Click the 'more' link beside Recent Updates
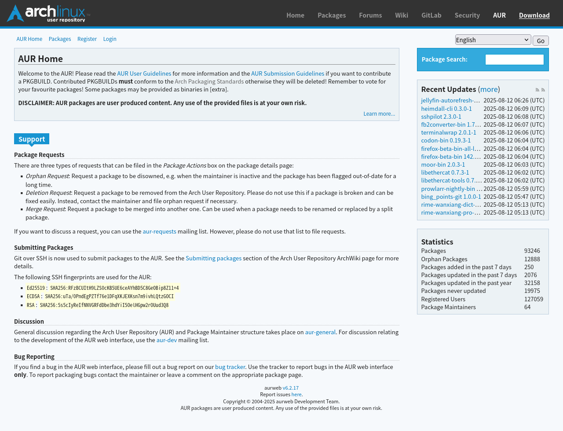This screenshot has height=431, width=563. 489,89
